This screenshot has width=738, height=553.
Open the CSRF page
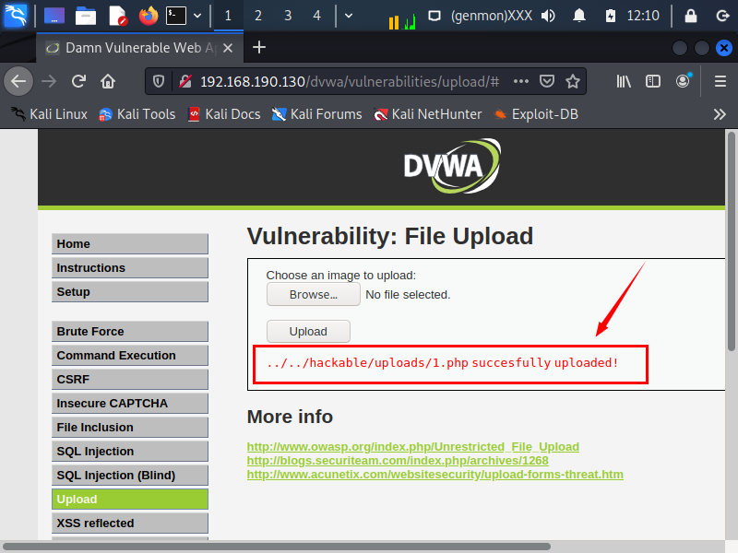(x=130, y=379)
